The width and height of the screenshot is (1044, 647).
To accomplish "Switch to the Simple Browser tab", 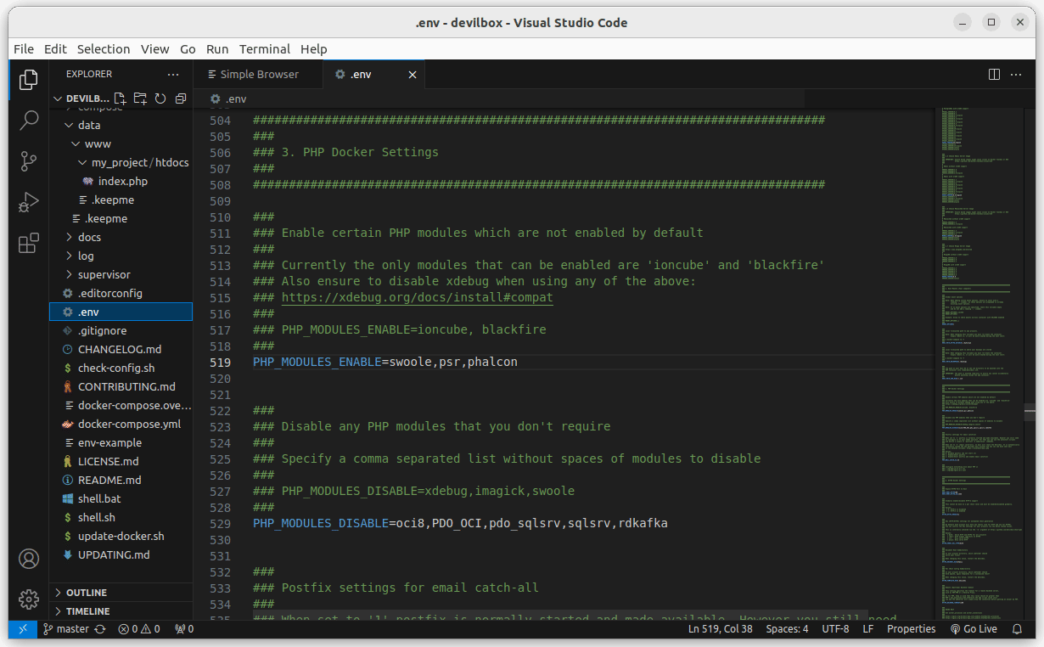I will (258, 75).
